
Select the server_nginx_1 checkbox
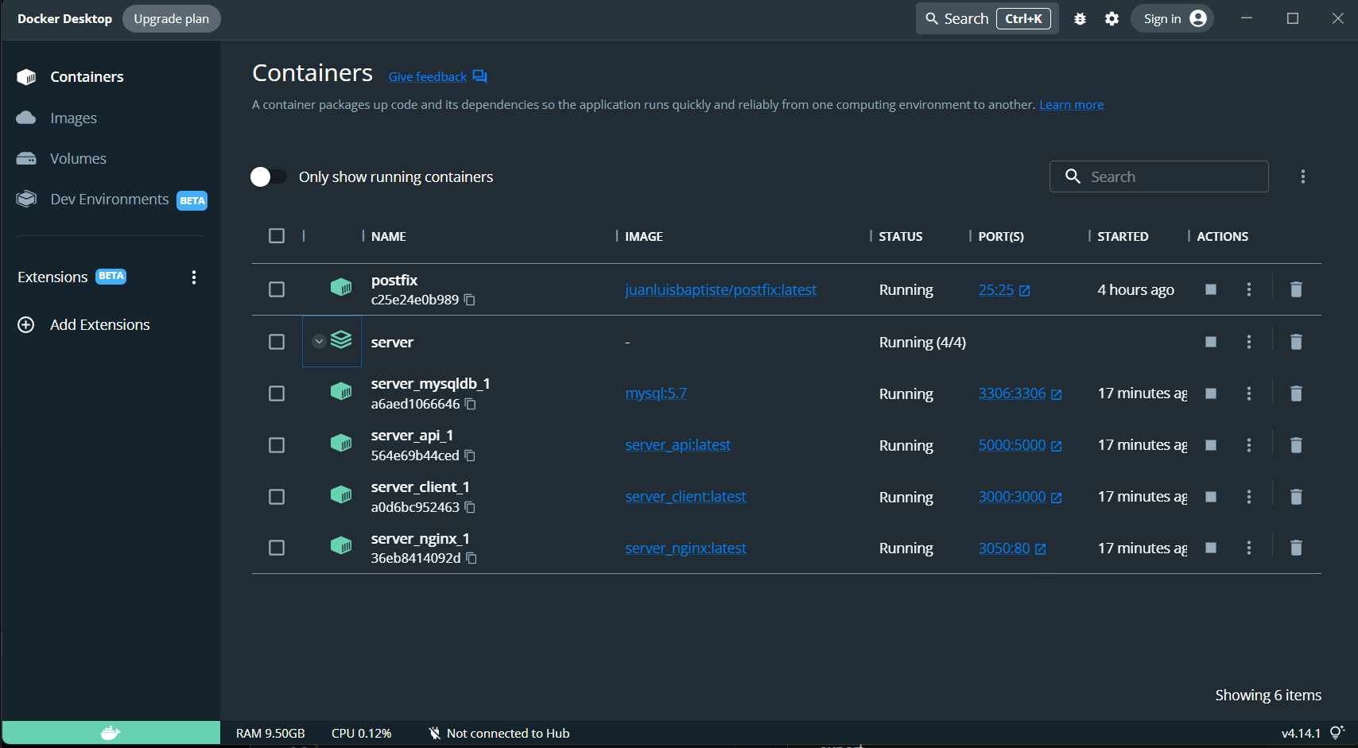(277, 548)
